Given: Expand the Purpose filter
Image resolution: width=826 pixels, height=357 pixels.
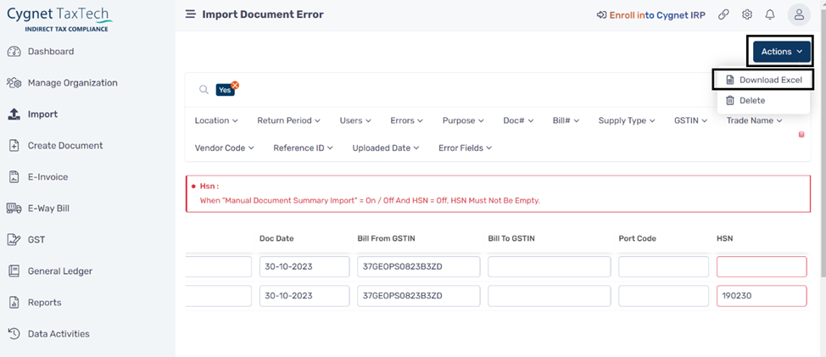Looking at the screenshot, I should pyautogui.click(x=463, y=120).
